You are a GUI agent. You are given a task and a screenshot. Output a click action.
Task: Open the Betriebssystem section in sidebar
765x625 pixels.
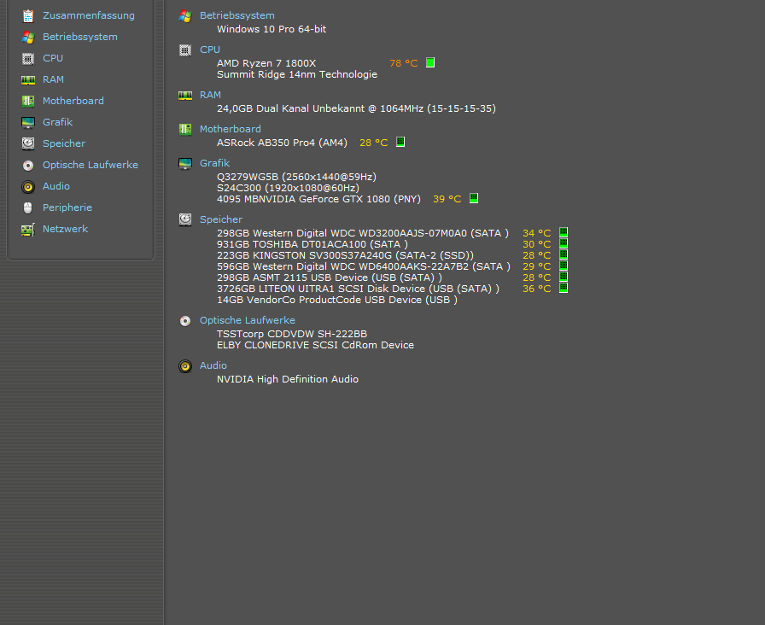[x=80, y=37]
